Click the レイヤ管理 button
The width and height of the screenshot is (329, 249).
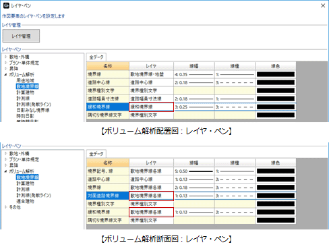click(21, 36)
